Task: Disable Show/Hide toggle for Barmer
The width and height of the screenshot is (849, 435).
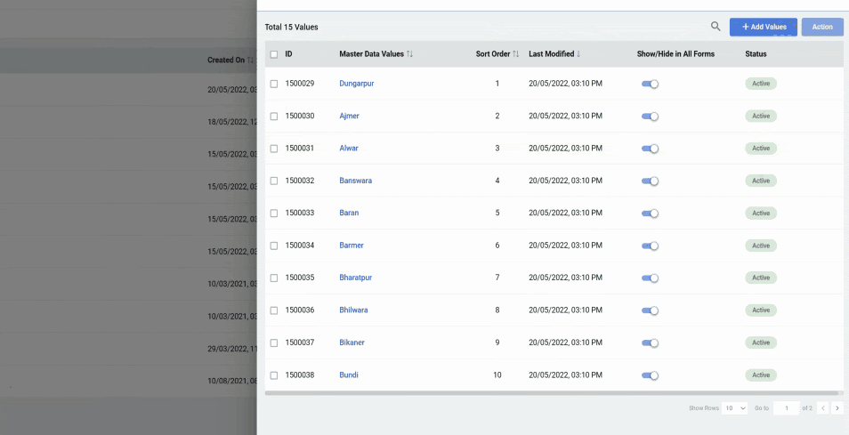Action: point(650,246)
